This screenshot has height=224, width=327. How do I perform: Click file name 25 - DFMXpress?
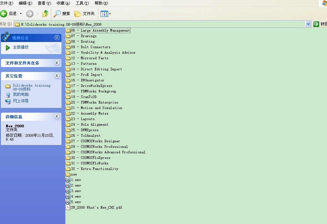[85, 130]
